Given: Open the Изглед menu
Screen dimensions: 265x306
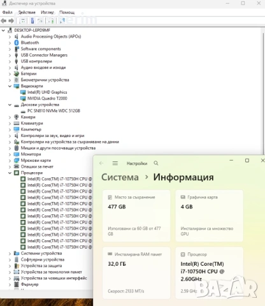Looking at the screenshot, I should (x=47, y=12).
